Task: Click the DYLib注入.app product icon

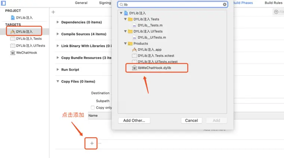Action: click(134, 50)
